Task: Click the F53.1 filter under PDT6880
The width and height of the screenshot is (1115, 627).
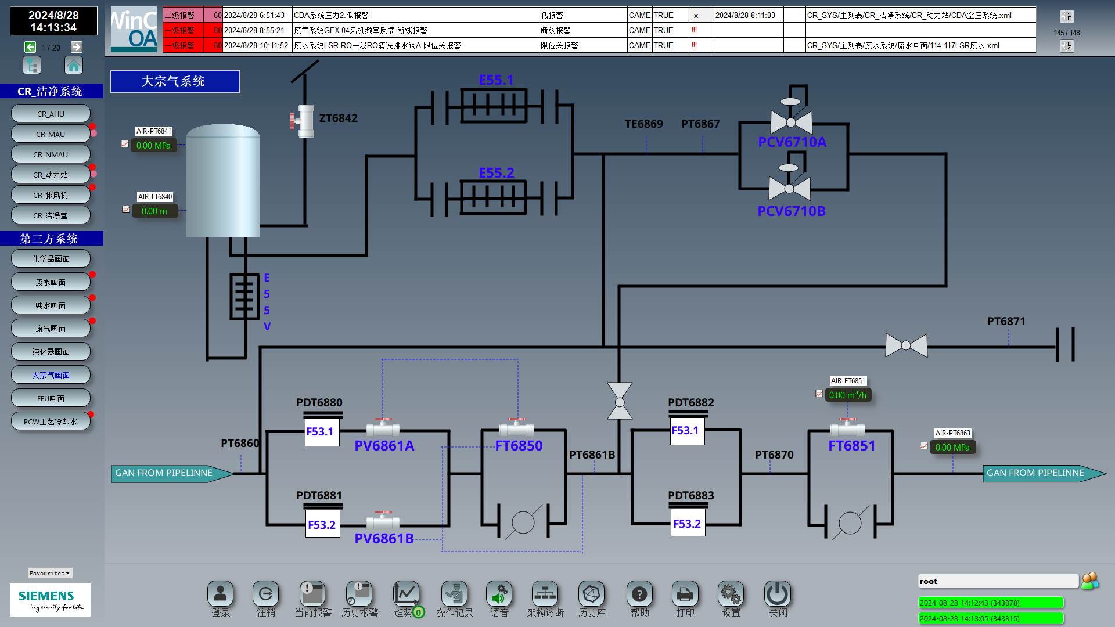Action: 322,431
